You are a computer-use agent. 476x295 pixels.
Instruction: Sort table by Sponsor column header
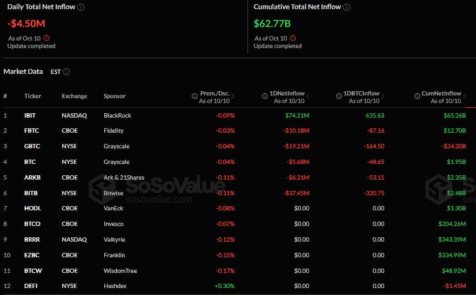tap(115, 96)
